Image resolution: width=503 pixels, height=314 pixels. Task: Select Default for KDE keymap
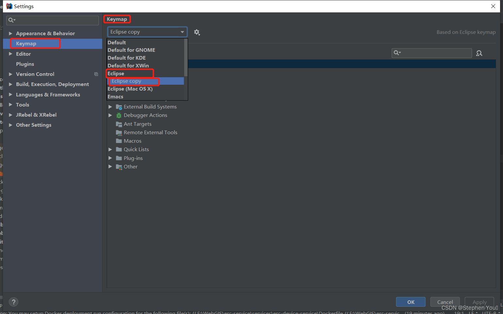[146, 58]
